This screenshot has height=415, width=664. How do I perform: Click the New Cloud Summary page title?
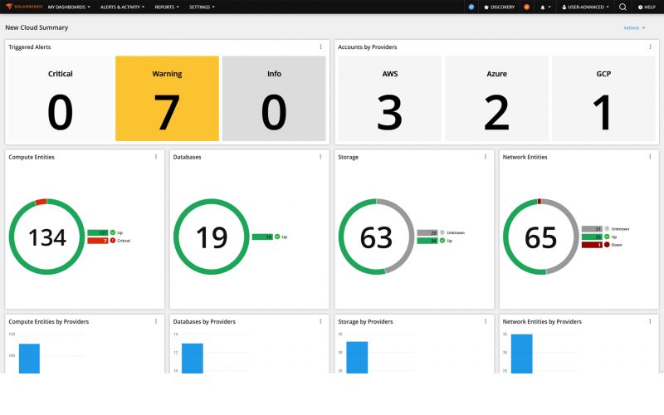click(x=37, y=27)
